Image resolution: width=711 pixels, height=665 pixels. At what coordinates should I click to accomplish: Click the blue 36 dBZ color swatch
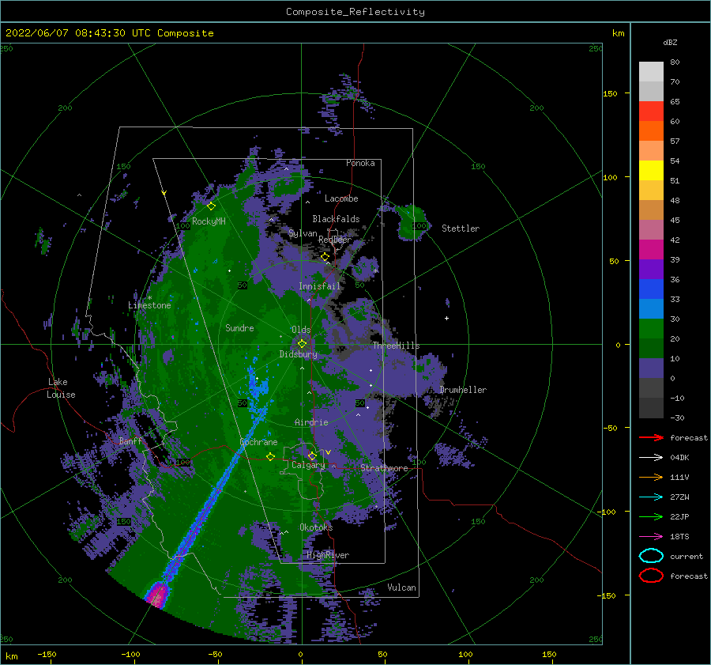(651, 289)
